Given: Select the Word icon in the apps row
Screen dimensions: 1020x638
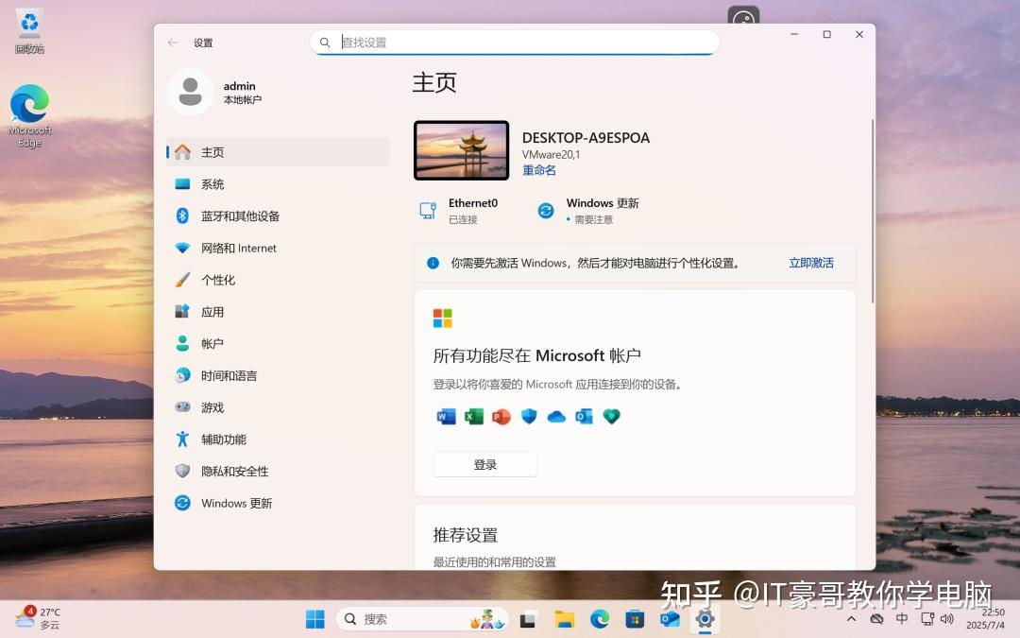Looking at the screenshot, I should click(445, 416).
